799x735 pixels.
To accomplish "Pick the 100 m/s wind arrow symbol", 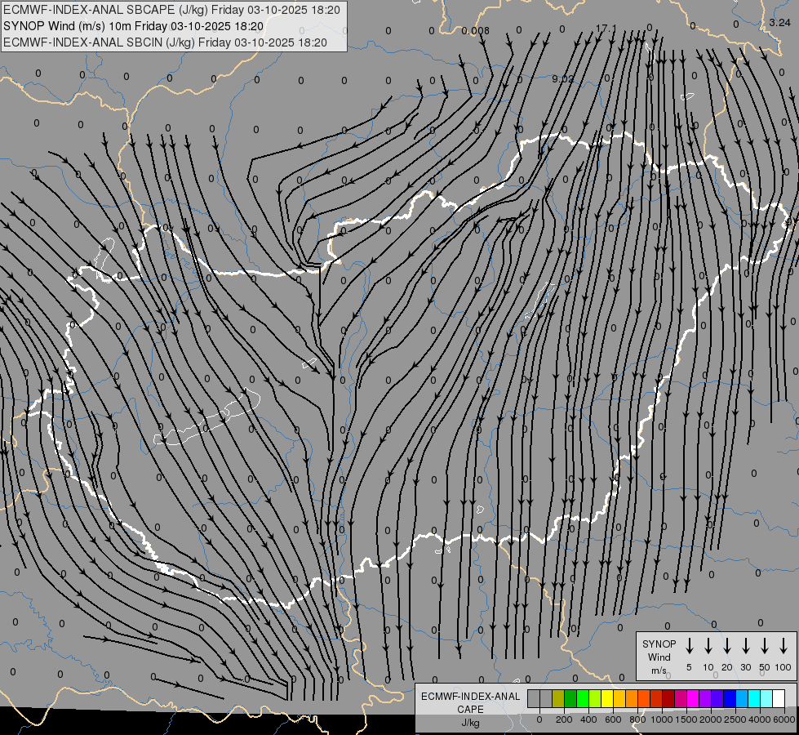I will click(x=783, y=646).
